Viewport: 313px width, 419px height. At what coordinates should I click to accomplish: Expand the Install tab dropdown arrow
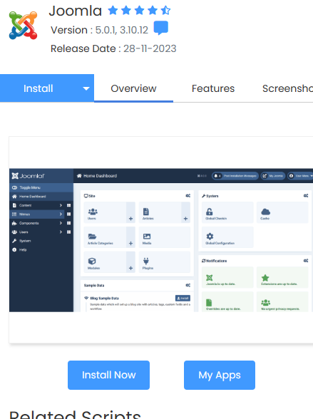[x=86, y=88]
